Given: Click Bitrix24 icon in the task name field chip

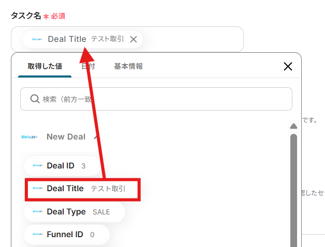Looking at the screenshot, I should click(37, 39).
